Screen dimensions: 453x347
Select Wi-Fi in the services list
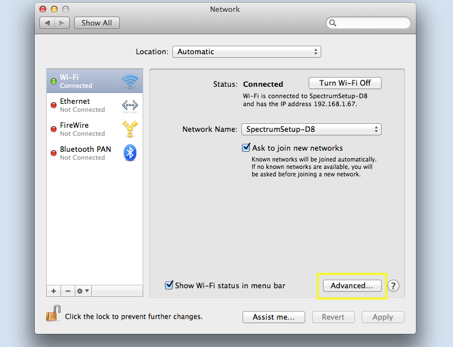(95, 81)
